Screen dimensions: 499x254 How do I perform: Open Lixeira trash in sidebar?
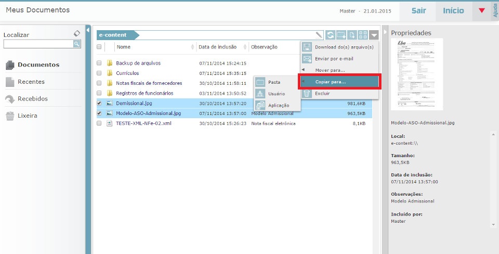point(27,116)
